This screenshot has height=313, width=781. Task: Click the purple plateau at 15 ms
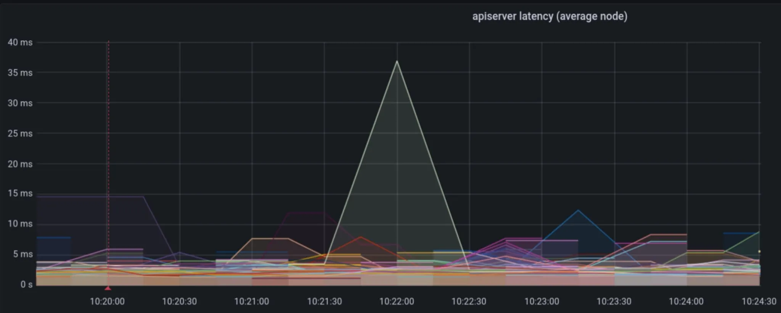point(90,196)
